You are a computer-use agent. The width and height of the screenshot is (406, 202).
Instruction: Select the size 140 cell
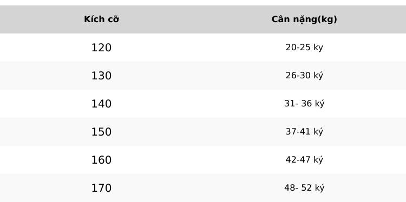(x=102, y=104)
